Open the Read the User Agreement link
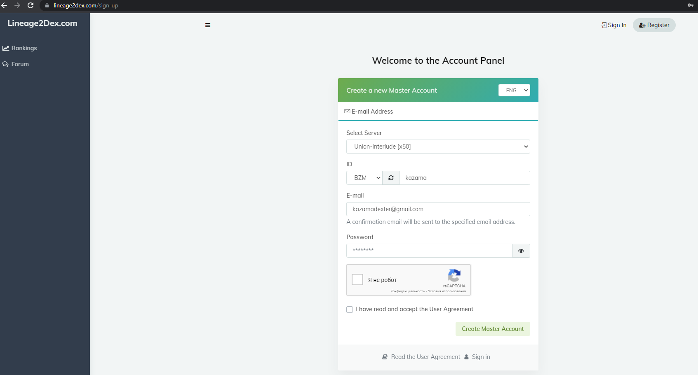Viewport: 698px width, 375px height. click(425, 357)
